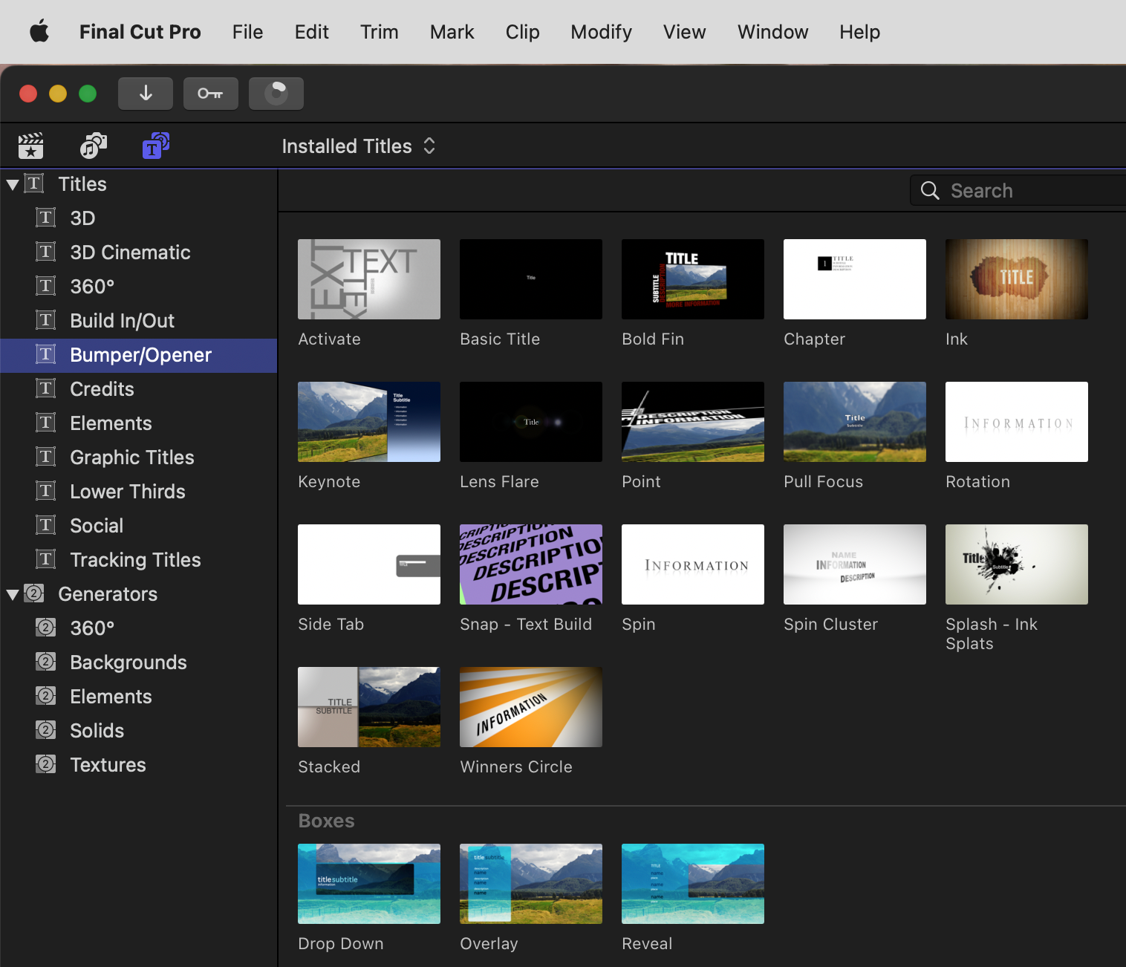Select the Ink title thumbnail

pos(1017,279)
